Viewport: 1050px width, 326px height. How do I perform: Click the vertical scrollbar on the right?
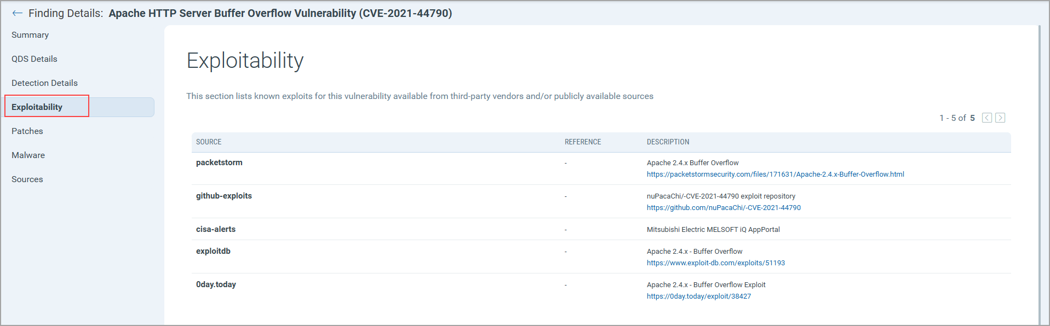click(1039, 164)
